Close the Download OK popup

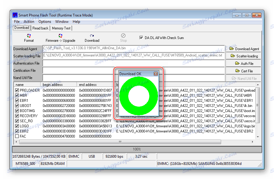click(x=156, y=74)
